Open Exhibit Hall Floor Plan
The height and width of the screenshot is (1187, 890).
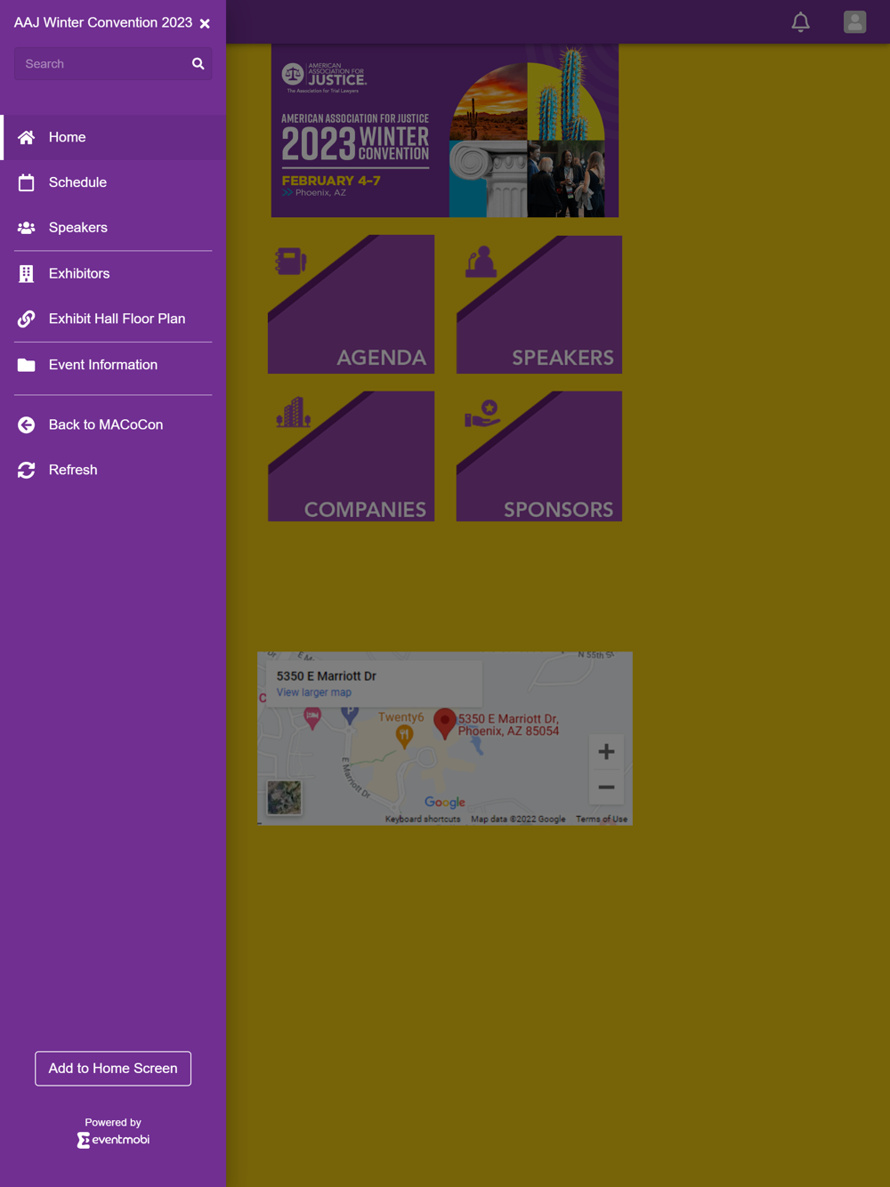click(113, 319)
